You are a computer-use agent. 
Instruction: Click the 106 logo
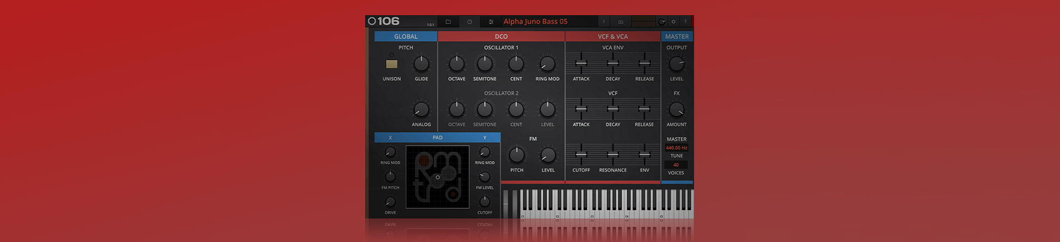[x=384, y=21]
